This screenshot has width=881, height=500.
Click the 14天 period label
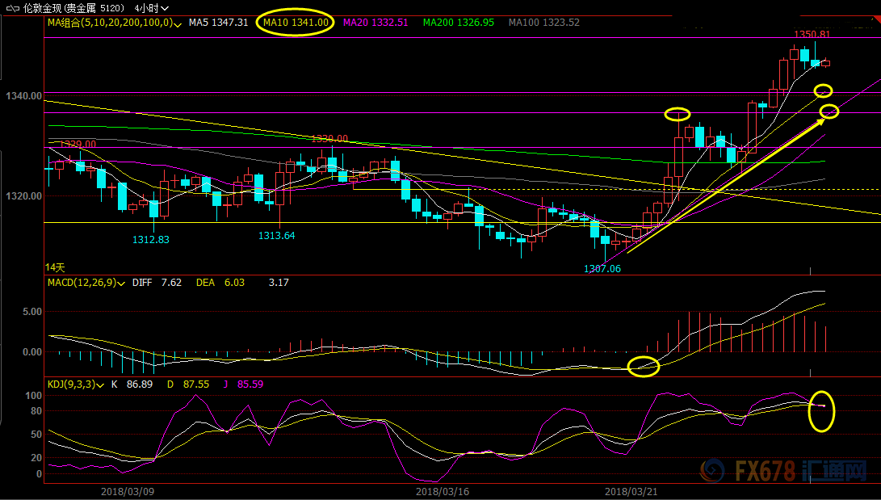(x=55, y=267)
